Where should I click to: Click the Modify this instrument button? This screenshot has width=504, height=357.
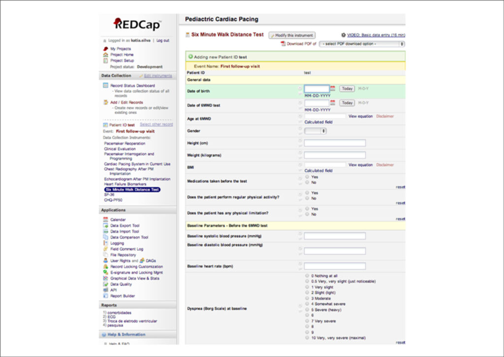(x=292, y=35)
